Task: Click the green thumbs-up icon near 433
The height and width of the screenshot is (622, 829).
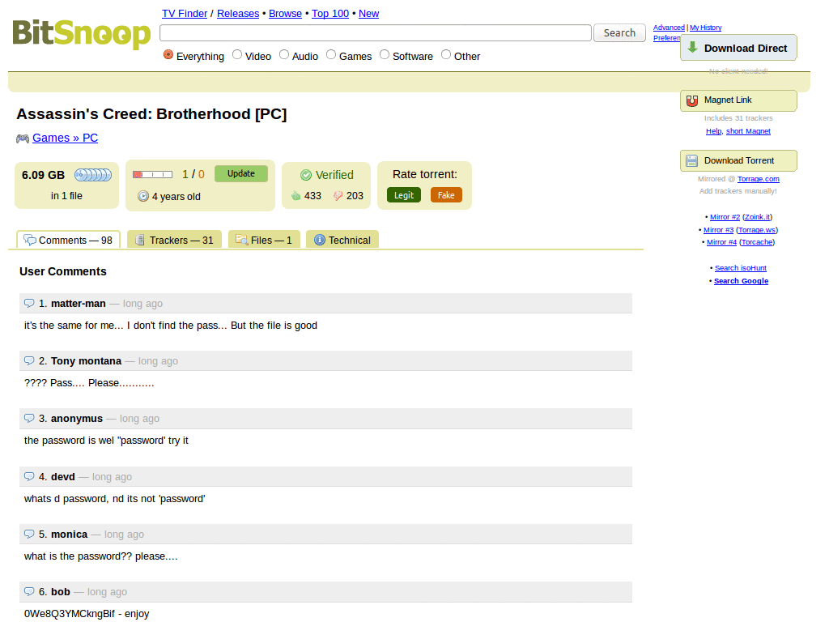Action: (295, 196)
